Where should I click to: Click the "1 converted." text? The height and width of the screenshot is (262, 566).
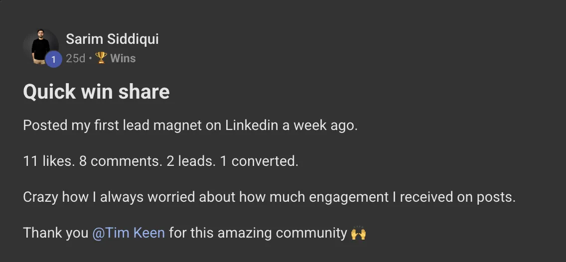[x=259, y=161]
